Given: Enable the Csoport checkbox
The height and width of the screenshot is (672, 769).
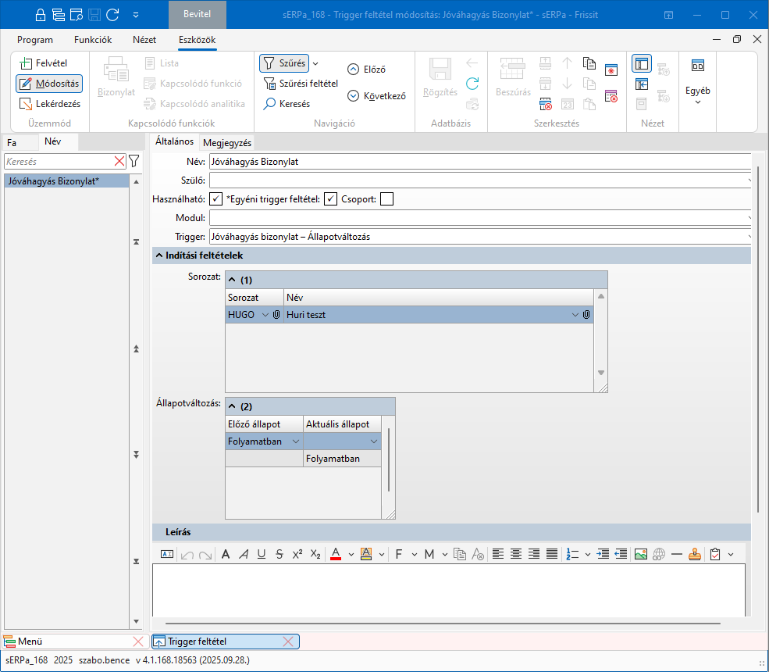Looking at the screenshot, I should [386, 199].
